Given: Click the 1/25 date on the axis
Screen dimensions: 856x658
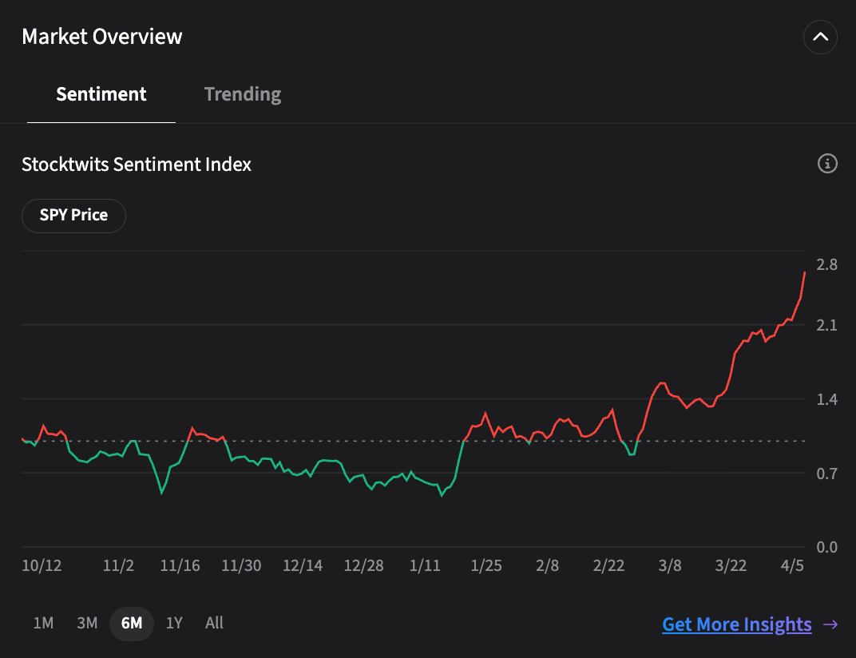Looking at the screenshot, I should tap(485, 565).
